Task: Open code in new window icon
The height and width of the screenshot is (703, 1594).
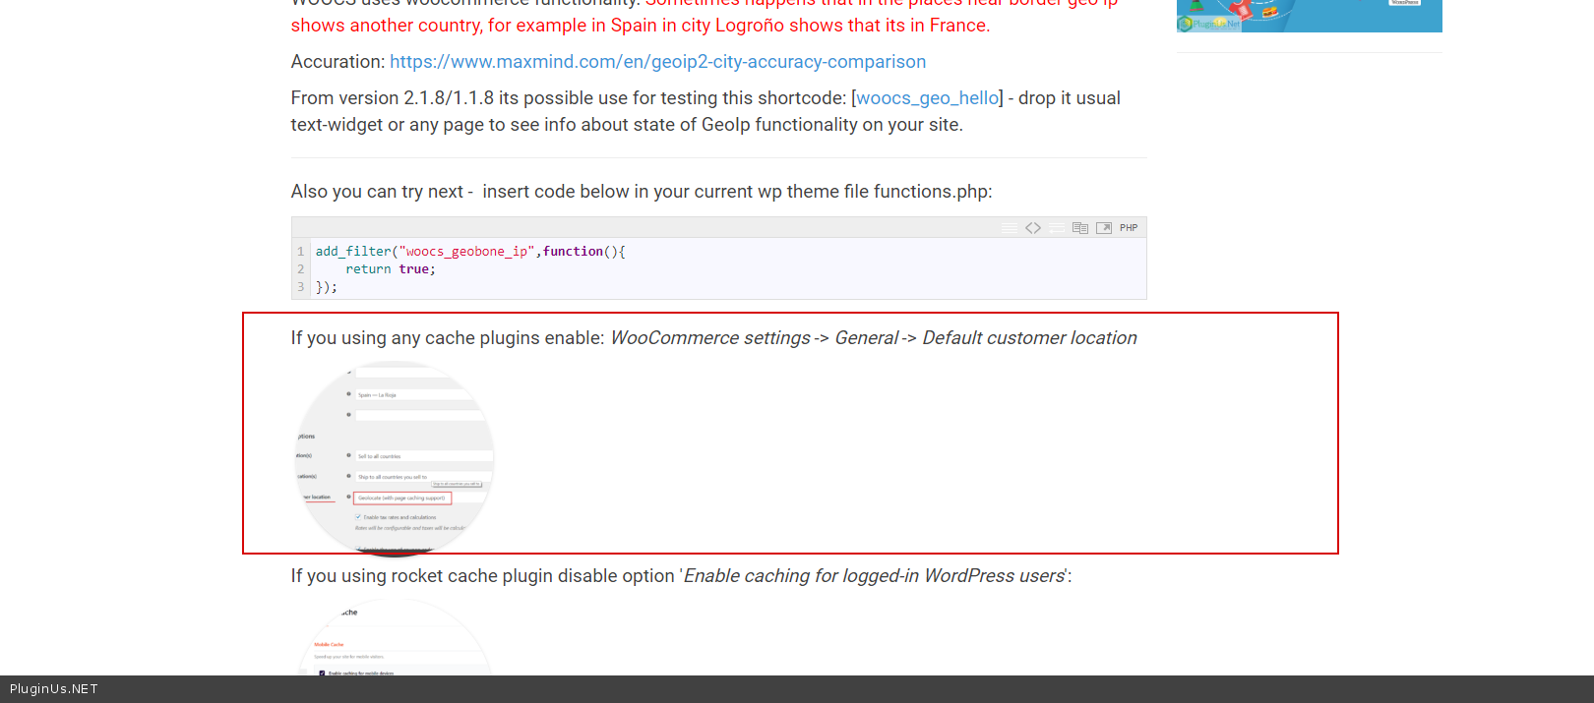Action: (x=1104, y=228)
